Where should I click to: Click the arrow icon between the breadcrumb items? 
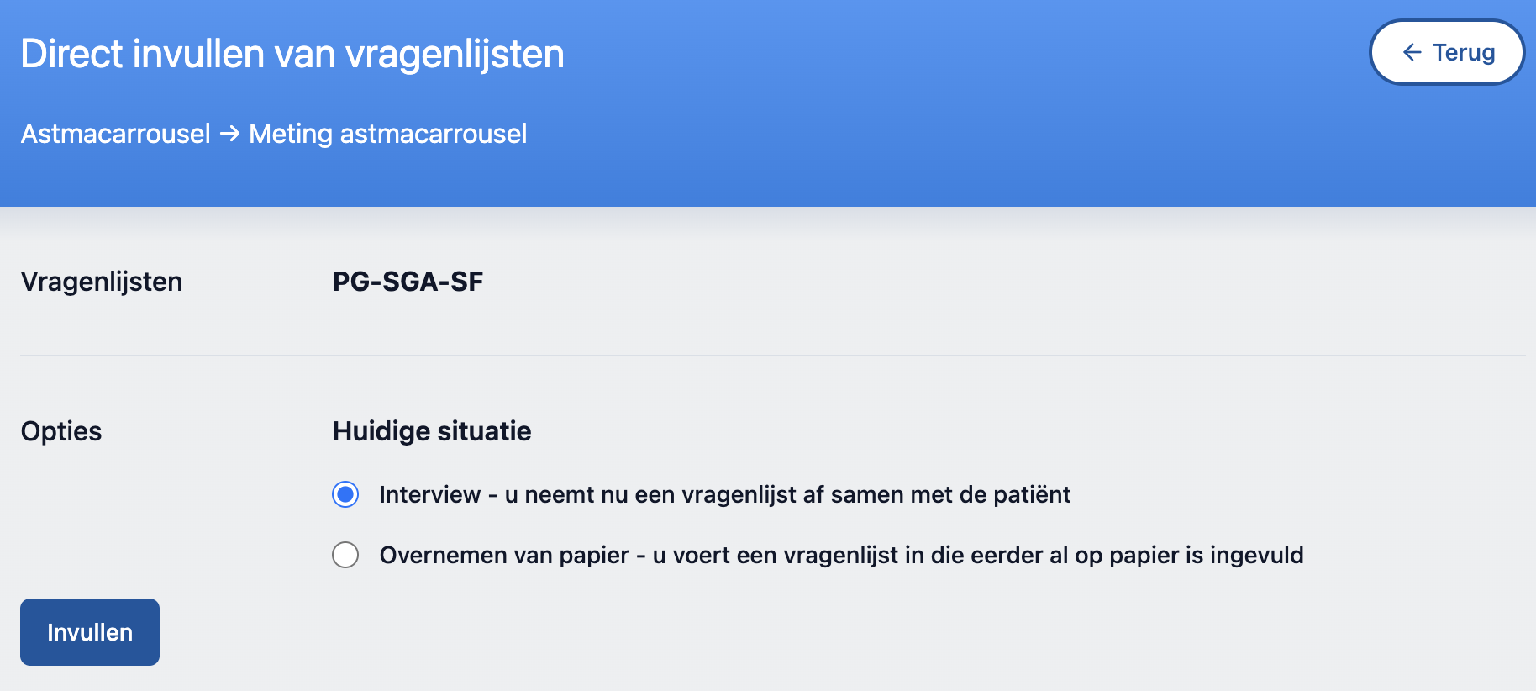coord(229,134)
